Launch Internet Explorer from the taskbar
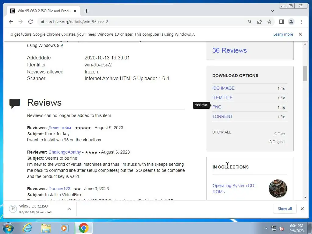The height and width of the screenshot is (234, 312). [x=27, y=228]
